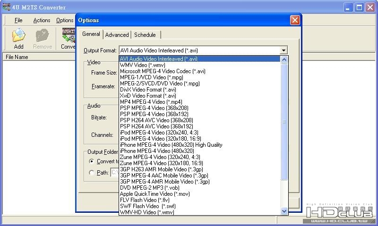This screenshot has height=226, width=378.
Task: Minimize the 4U M2TS Converter window
Action: tap(348, 7)
